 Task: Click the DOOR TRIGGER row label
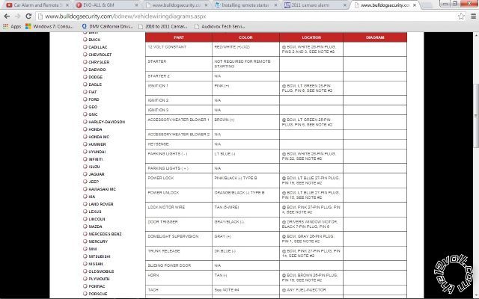(162, 222)
